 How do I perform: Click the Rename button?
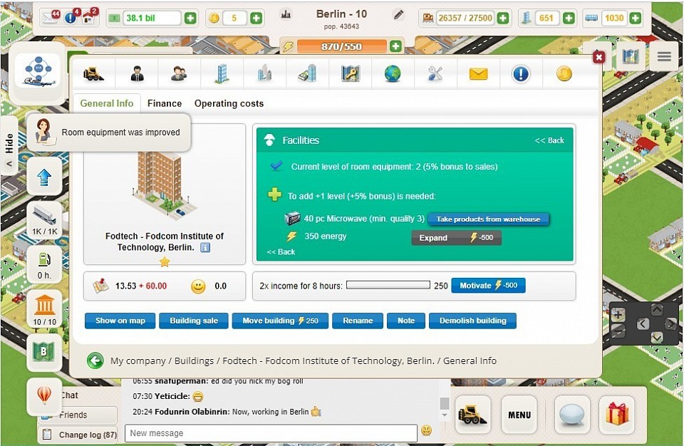coord(358,321)
